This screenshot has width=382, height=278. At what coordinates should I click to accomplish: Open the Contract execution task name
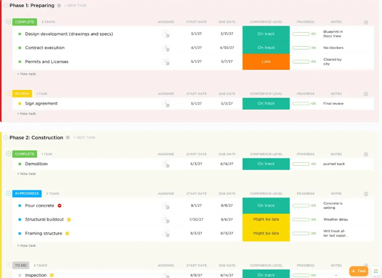point(45,48)
